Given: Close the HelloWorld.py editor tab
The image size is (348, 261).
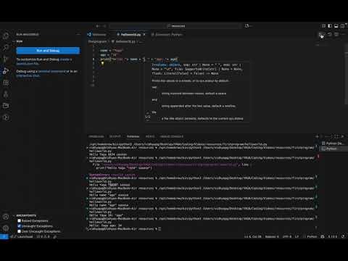Looking at the screenshot, I should point(144,35).
